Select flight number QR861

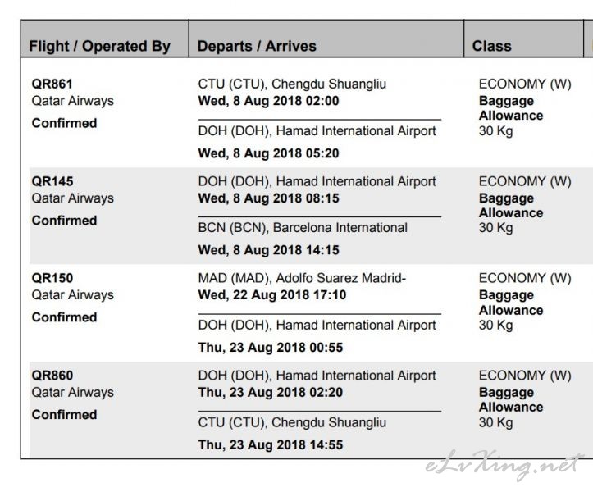click(x=52, y=84)
